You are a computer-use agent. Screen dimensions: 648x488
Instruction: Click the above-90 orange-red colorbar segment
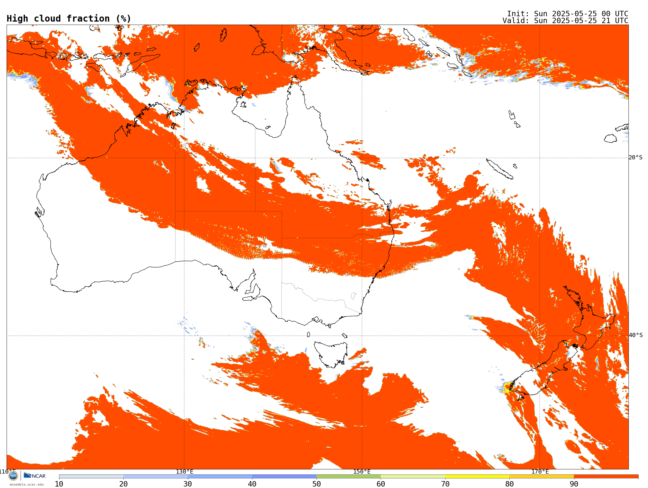tap(606, 477)
